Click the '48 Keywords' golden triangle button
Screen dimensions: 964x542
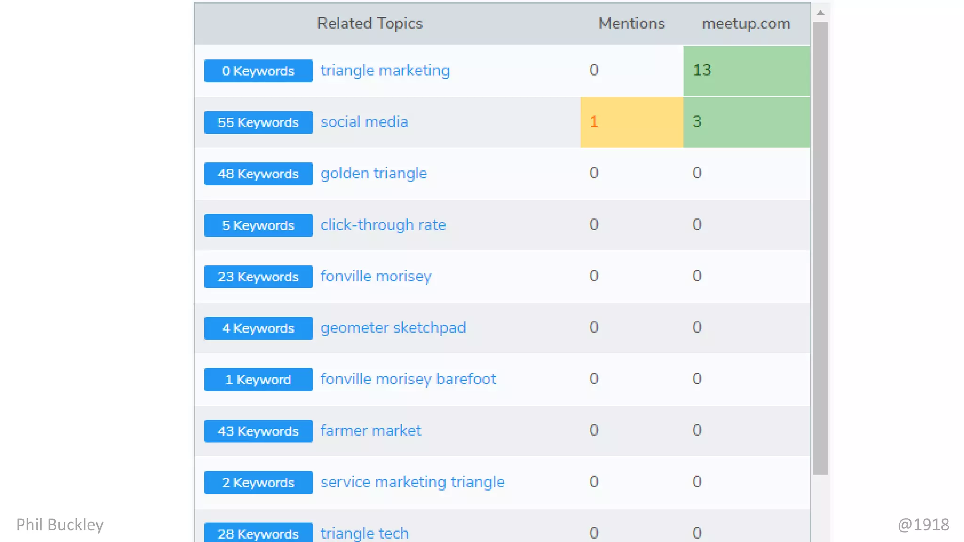(x=258, y=174)
